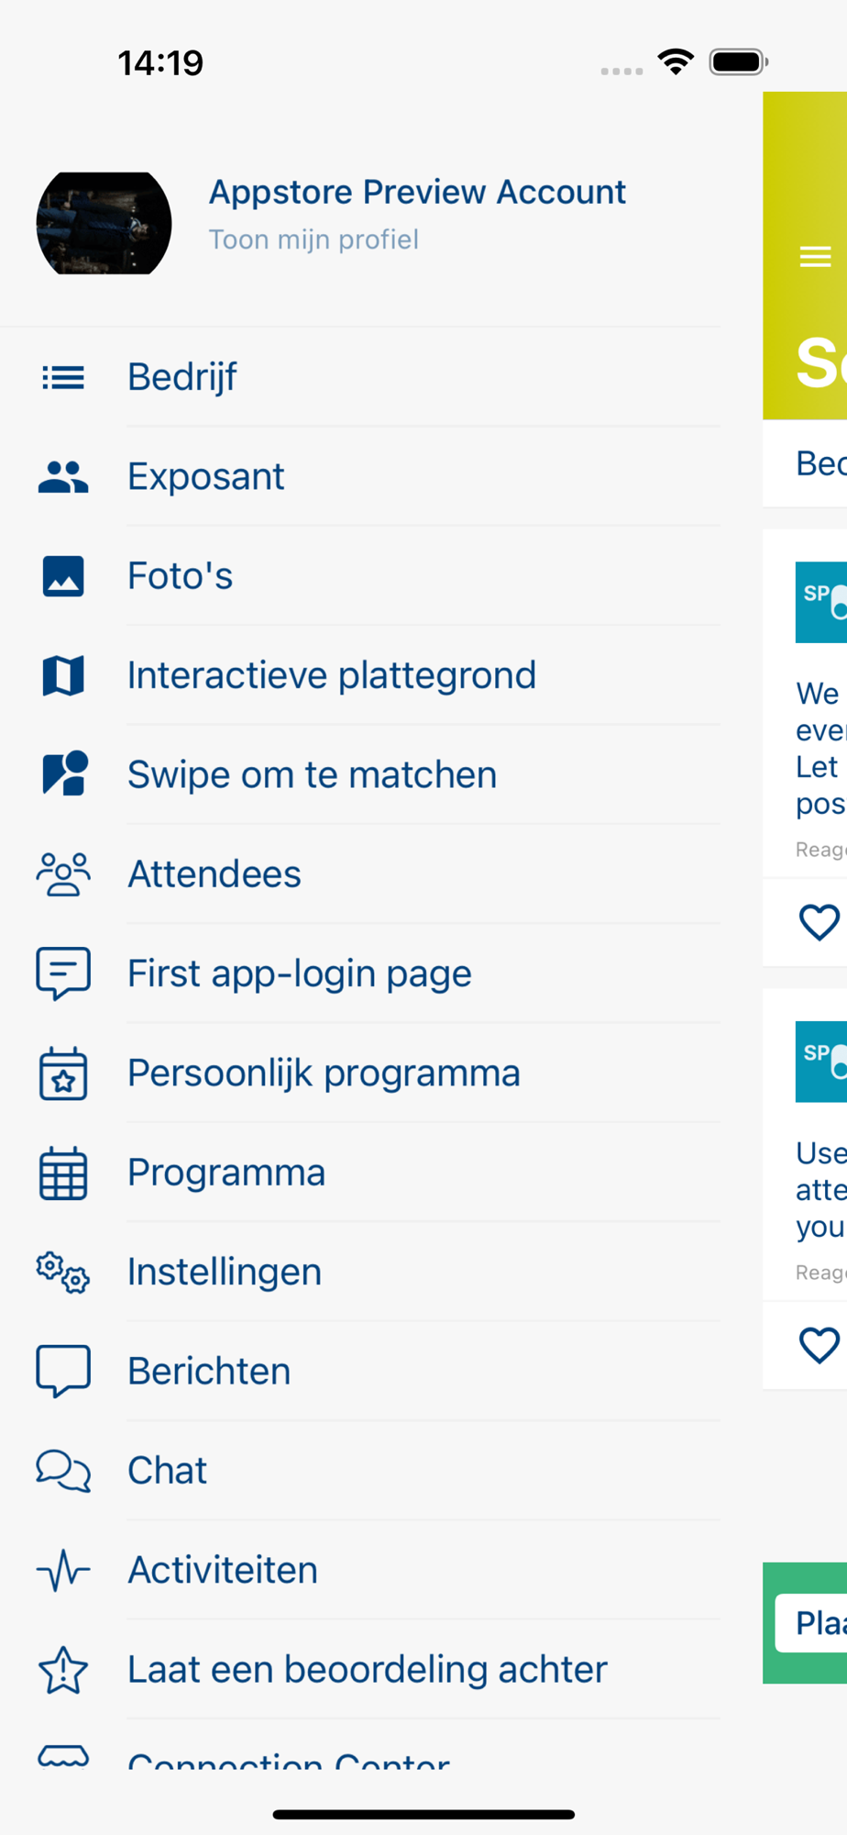Open the Exposant people icon
Viewport: 847px width, 1835px height.
63,477
